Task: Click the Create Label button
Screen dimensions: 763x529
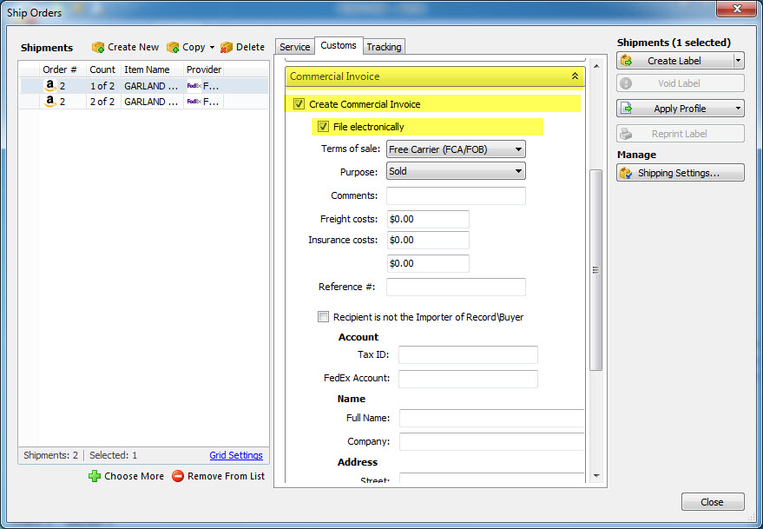Action: (x=674, y=61)
